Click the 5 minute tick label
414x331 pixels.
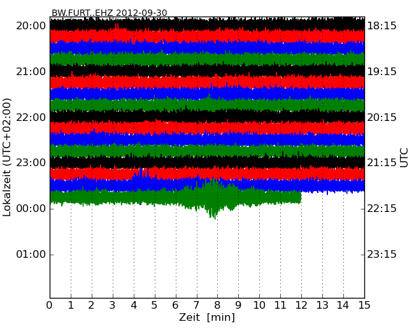pyautogui.click(x=155, y=306)
